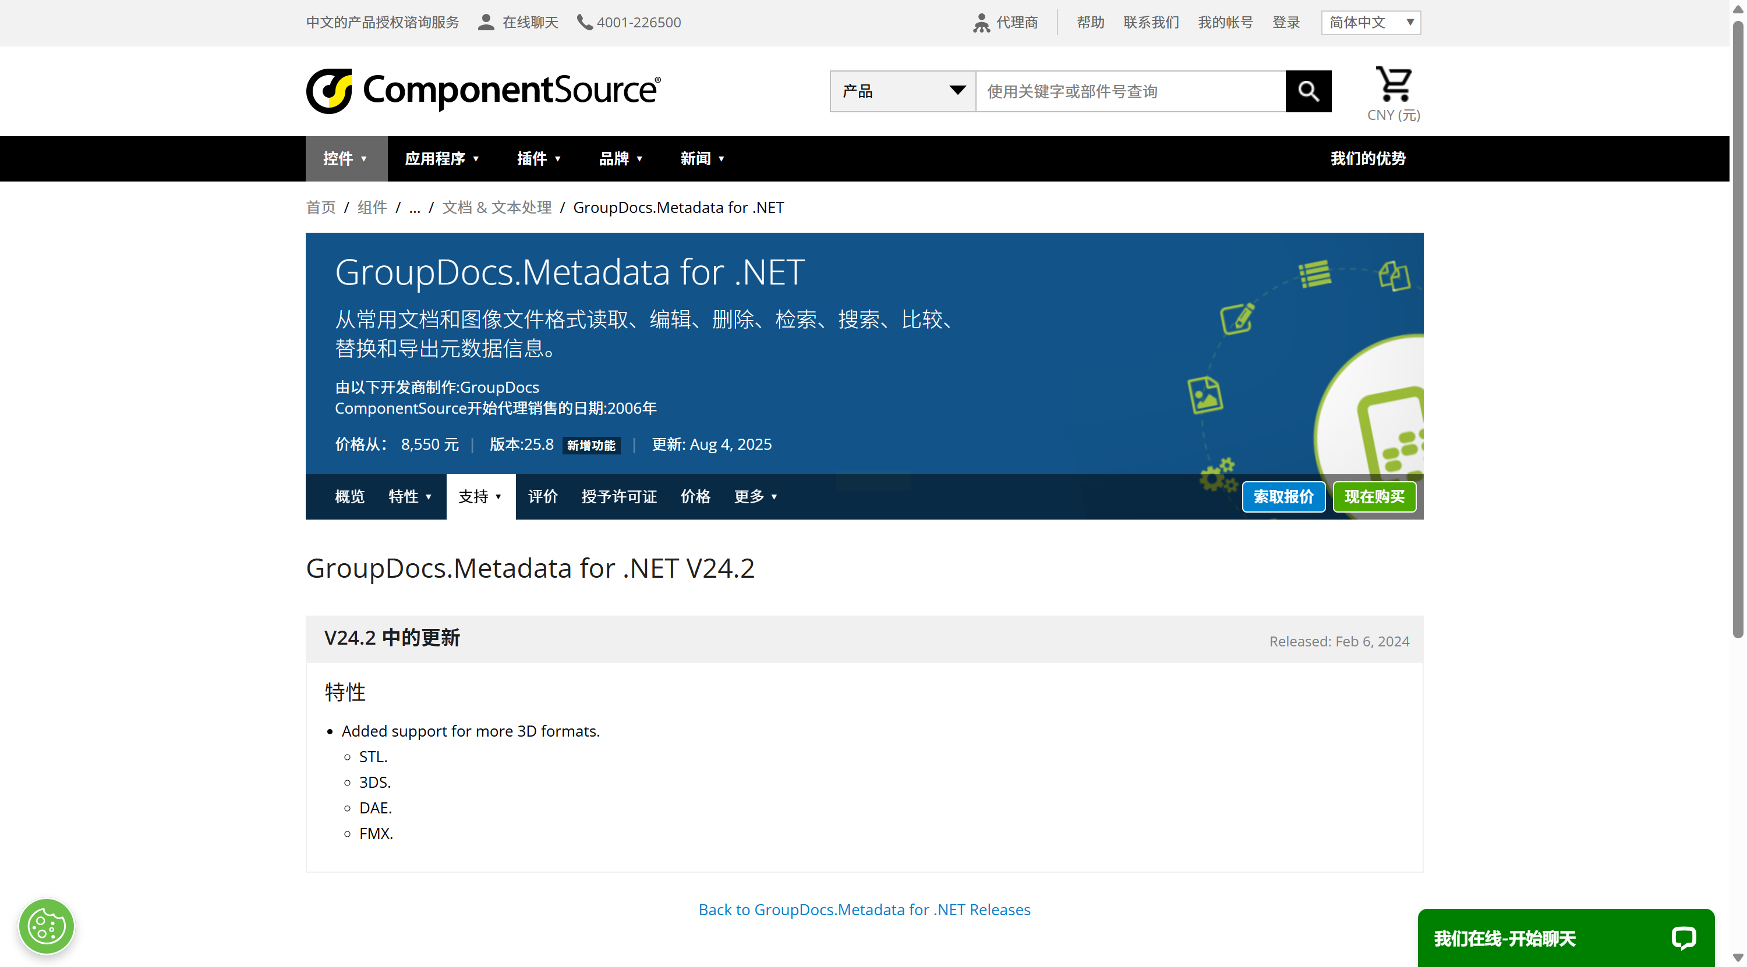Switch to the 授予许可证 tab

point(619,497)
